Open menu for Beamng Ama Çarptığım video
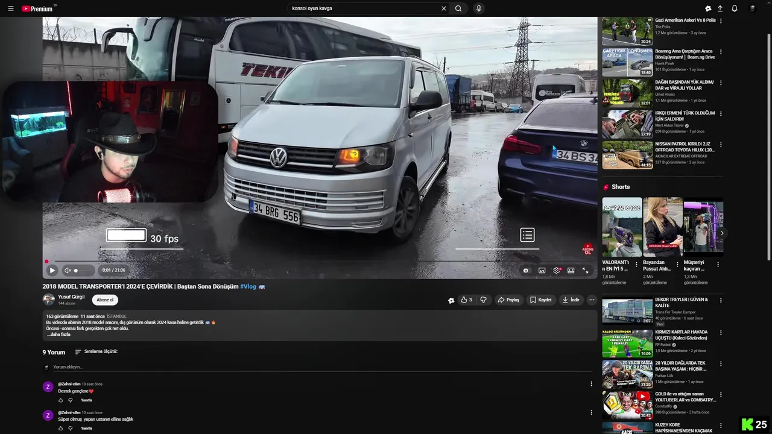 (x=721, y=52)
